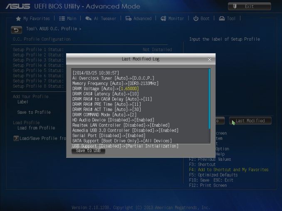Select Load from Profile option
This screenshot has width=282, height=211.
pyautogui.click(x=36, y=128)
